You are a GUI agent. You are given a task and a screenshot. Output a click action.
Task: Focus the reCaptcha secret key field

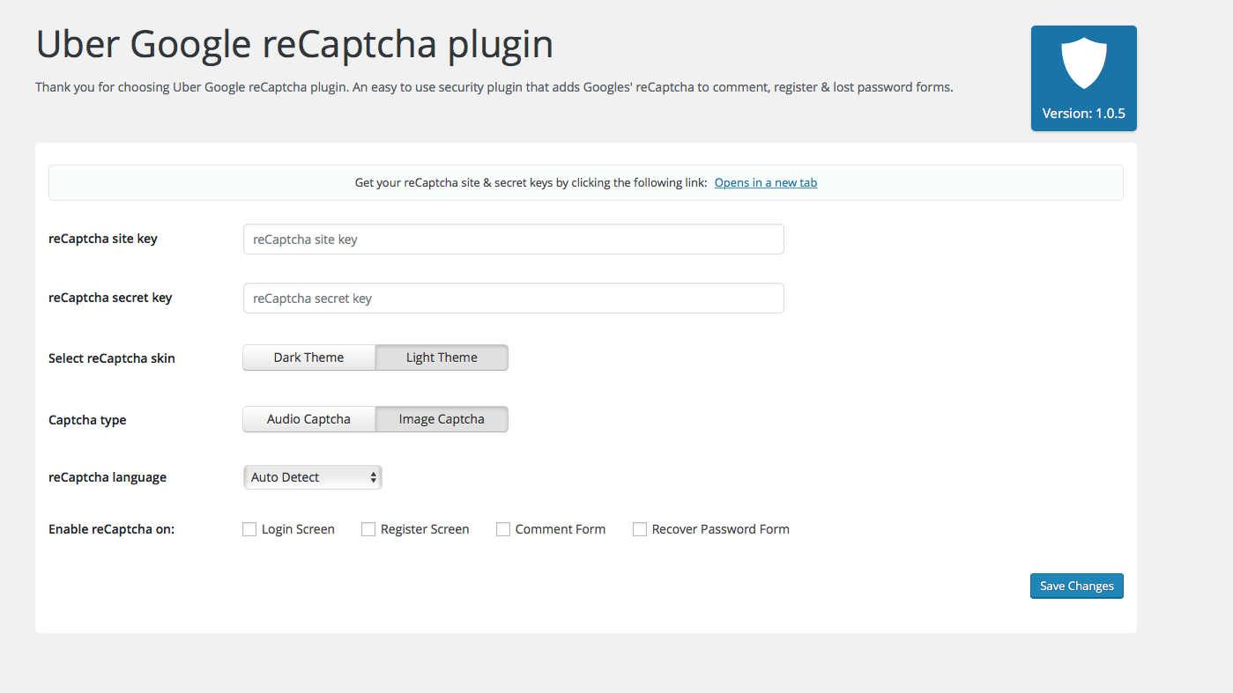click(x=513, y=299)
